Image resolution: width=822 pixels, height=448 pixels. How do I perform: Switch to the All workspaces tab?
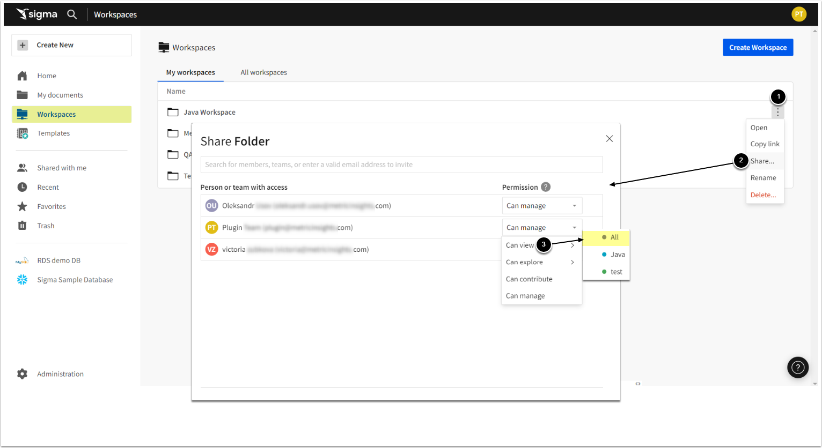pyautogui.click(x=263, y=72)
